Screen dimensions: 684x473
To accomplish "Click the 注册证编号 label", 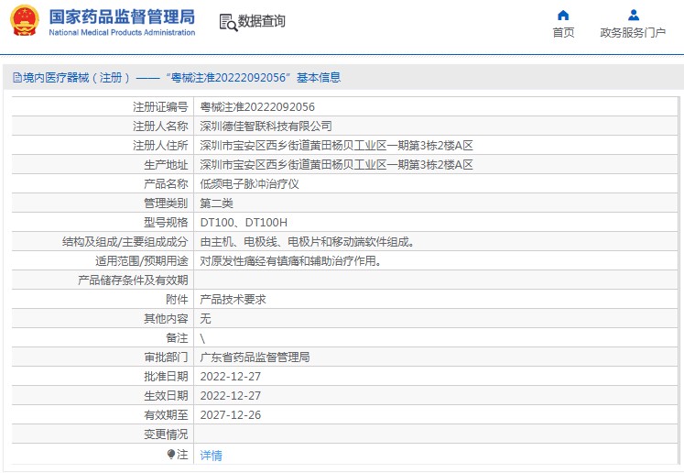I will 160,107.
